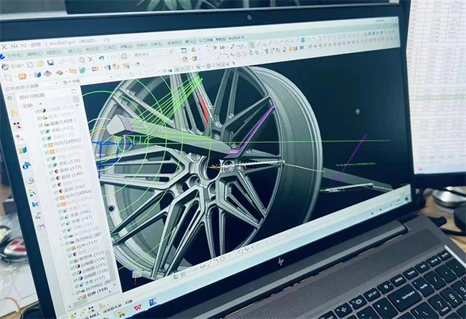This screenshot has width=466, height=319.
Task: Open the Reuse Library books sidebar icon
Action: (x=23, y=150)
